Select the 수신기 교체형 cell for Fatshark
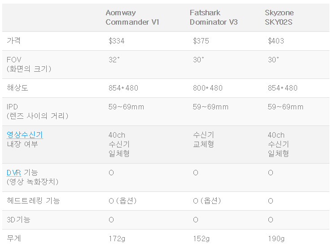This screenshot has height=247, width=333. [203, 139]
